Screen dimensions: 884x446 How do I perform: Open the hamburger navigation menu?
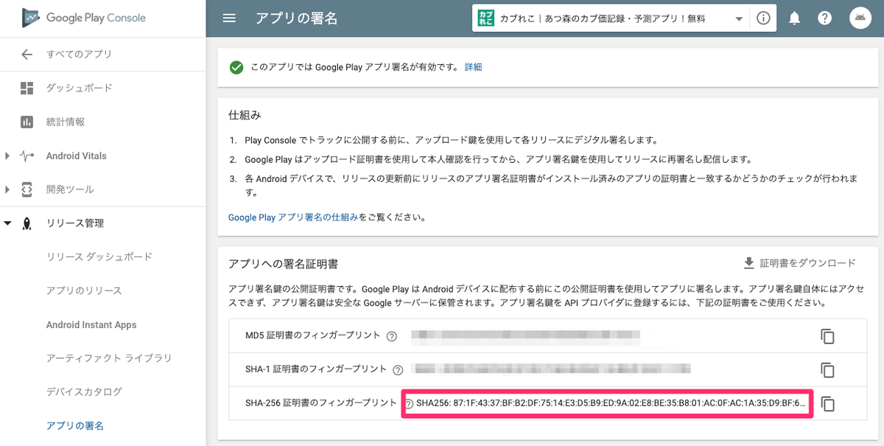click(229, 18)
